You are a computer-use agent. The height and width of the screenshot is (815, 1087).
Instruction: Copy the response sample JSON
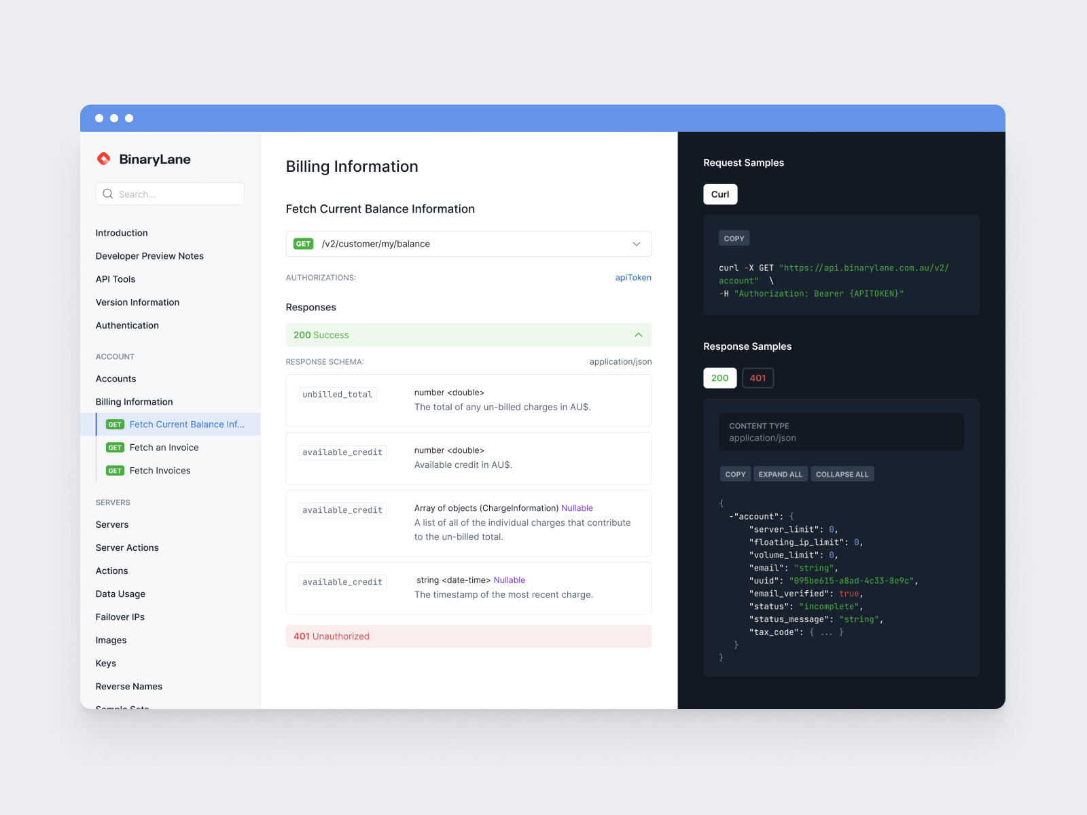click(x=735, y=474)
